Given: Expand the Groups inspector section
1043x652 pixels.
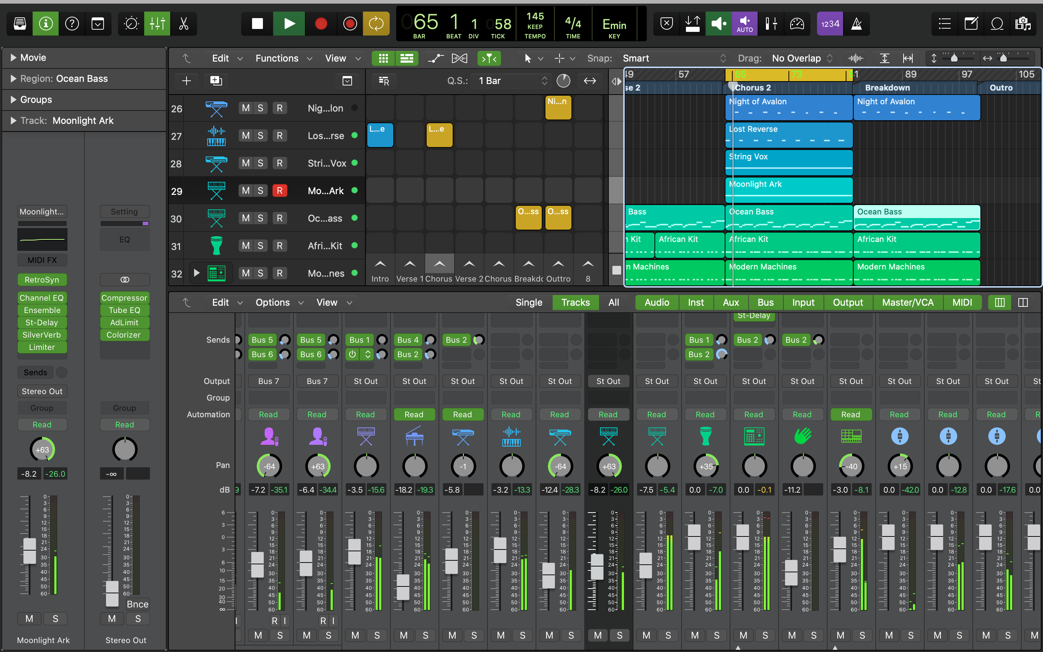Looking at the screenshot, I should coord(13,100).
